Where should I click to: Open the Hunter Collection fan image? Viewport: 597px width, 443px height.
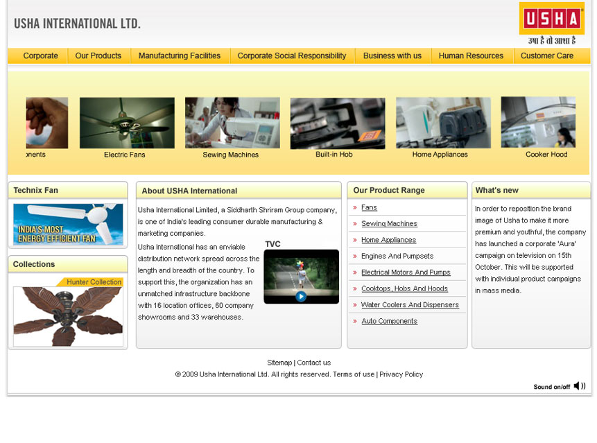(x=68, y=315)
